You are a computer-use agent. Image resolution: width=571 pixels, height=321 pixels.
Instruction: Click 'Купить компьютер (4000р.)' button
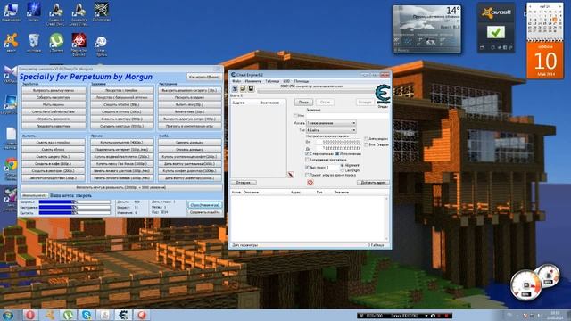tap(121, 143)
